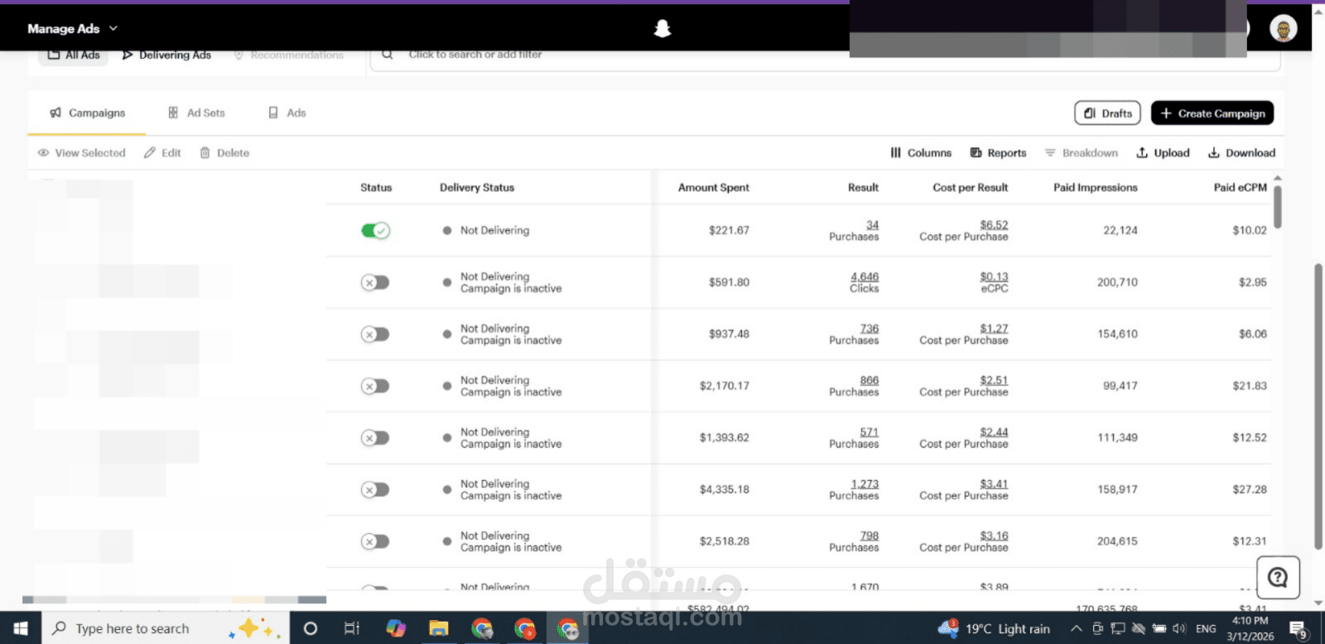Enable the $4,335.18 campaign toggle
The image size is (1325, 644).
375,490
